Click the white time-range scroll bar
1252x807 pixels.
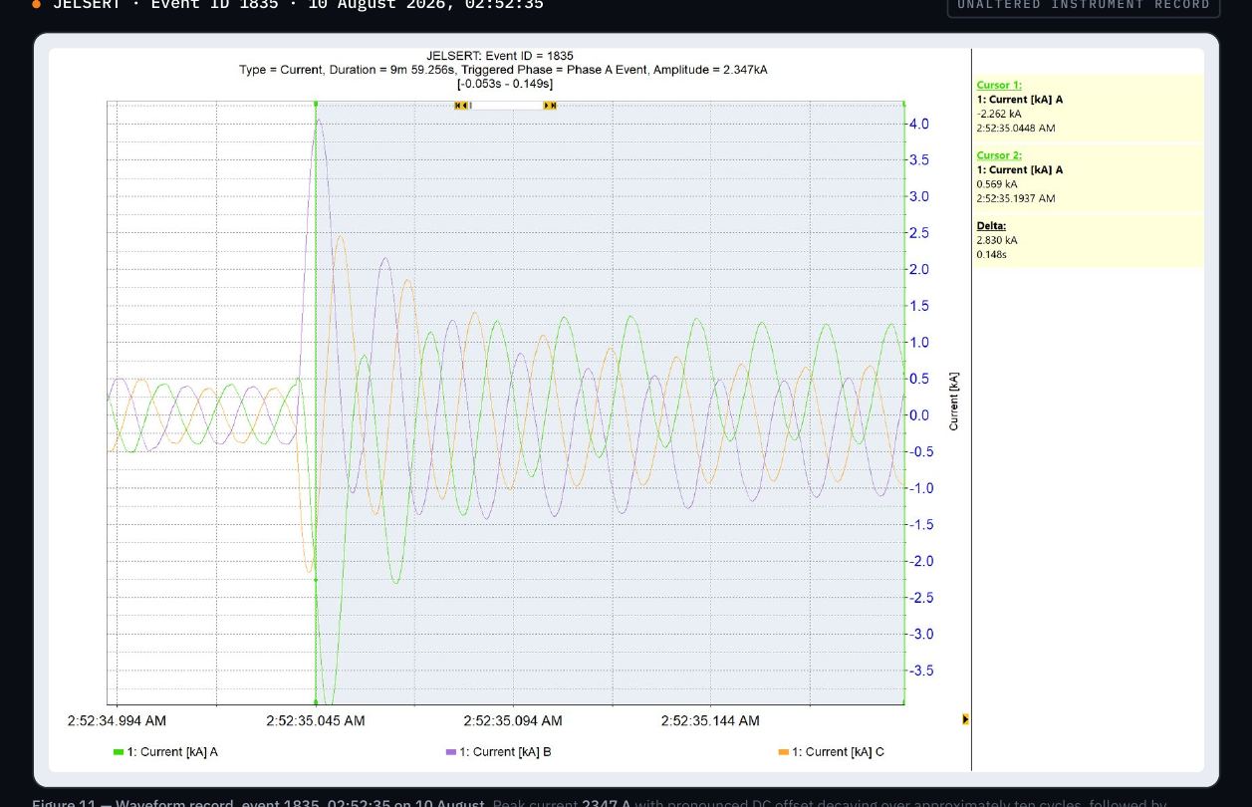coord(506,105)
